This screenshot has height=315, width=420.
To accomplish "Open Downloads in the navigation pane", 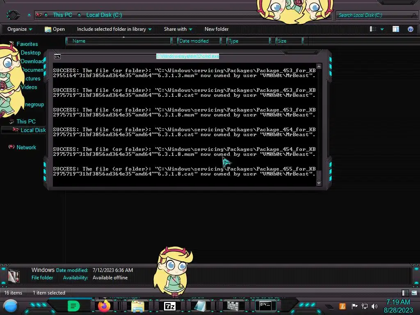I will point(32,61).
